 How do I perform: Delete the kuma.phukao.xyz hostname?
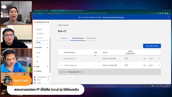click(x=151, y=59)
